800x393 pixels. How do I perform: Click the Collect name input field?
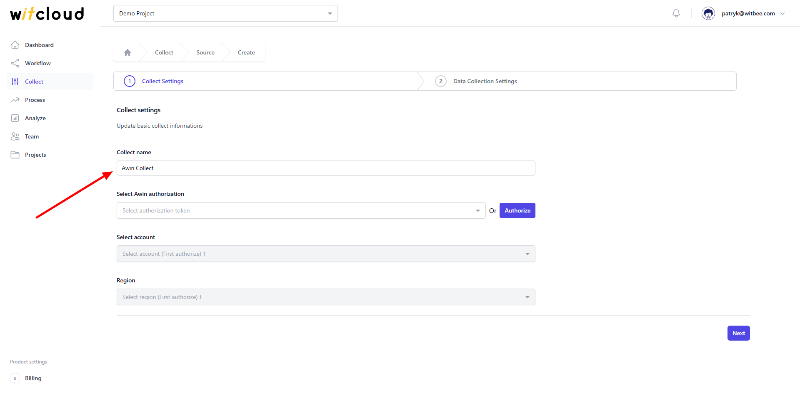coord(326,168)
